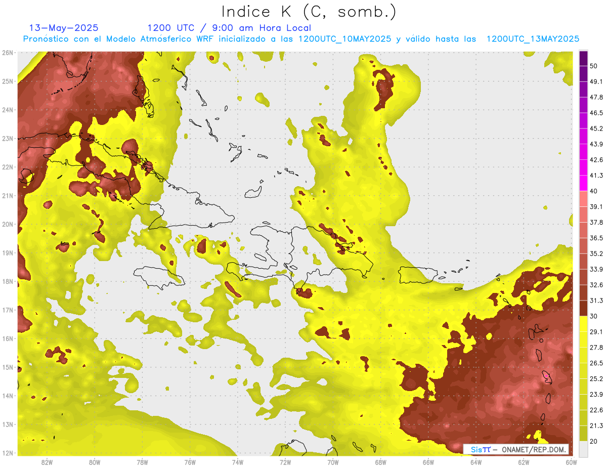
Task: Click the colorbar value "46.5"
Action: point(596,113)
